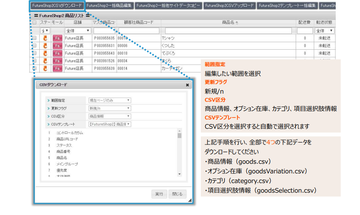This screenshot has height=215, width=360.
Task: Focus the マスタ商品コード filter field
Action: click(x=104, y=30)
